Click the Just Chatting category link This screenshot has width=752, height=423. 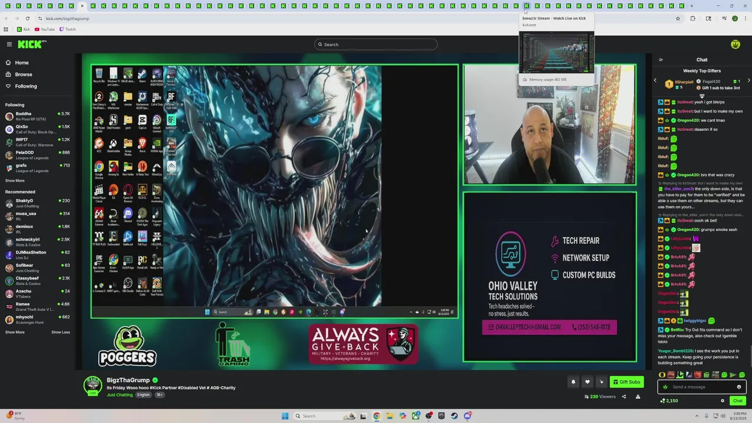(120, 395)
